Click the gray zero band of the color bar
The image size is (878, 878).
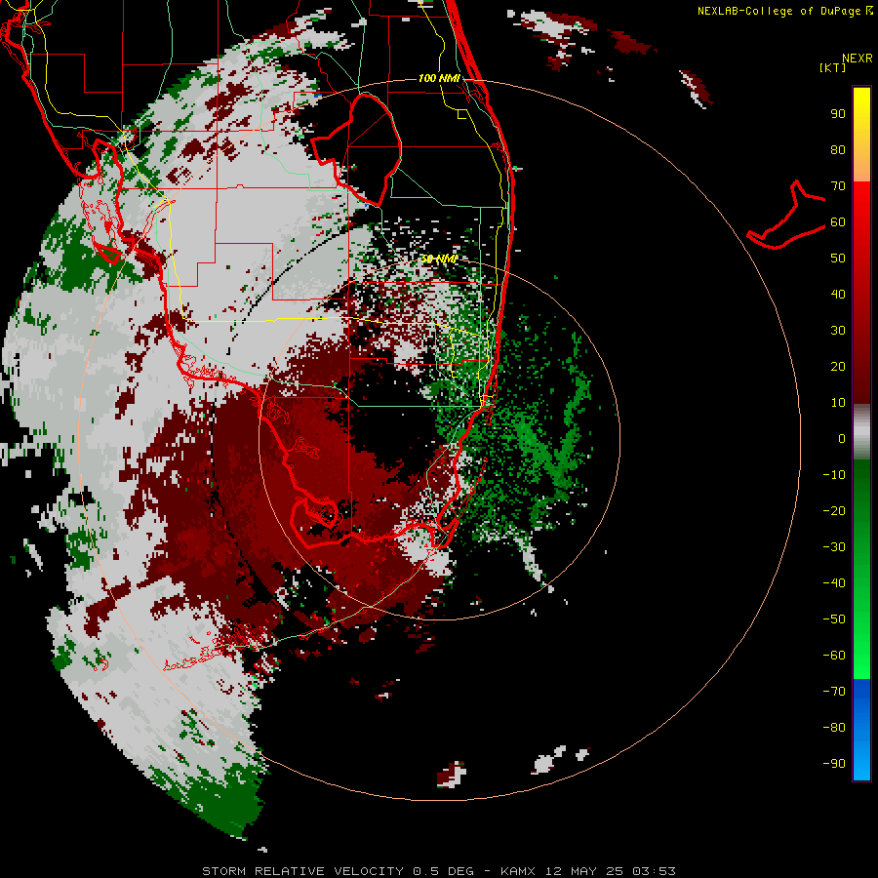click(861, 432)
